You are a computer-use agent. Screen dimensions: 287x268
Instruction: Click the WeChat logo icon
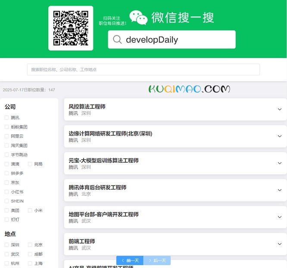tap(138, 18)
